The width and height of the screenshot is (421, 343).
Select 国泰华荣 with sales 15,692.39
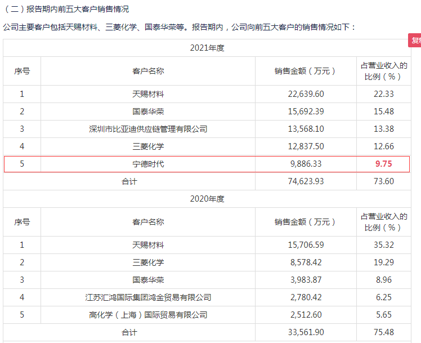point(148,112)
